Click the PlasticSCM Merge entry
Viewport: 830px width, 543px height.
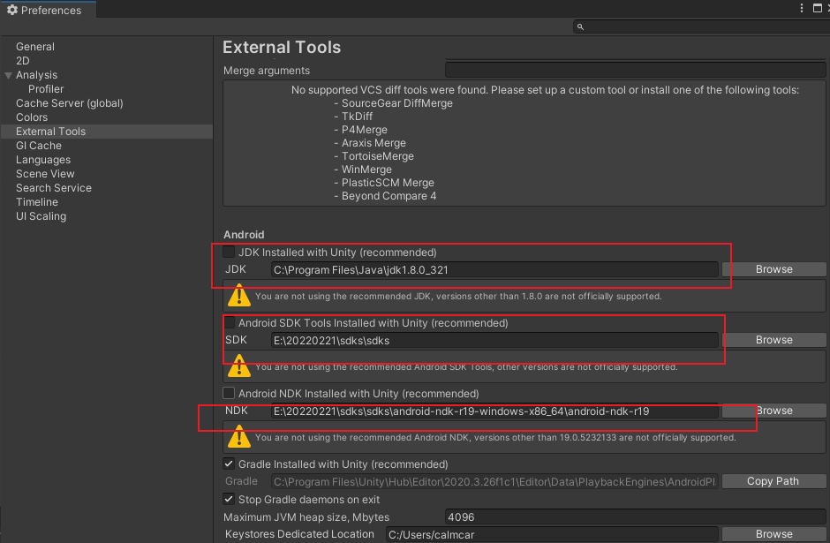pyautogui.click(x=388, y=183)
